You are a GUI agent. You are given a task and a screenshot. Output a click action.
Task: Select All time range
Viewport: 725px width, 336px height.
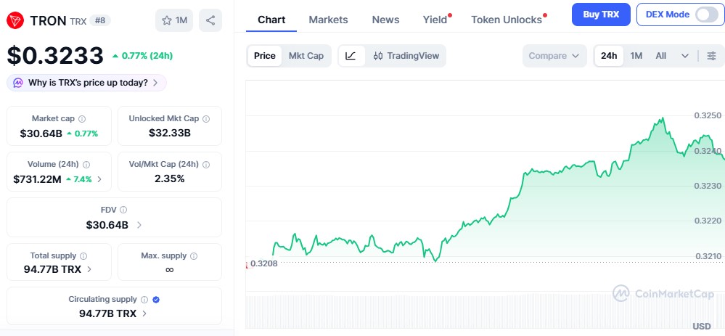[660, 56]
